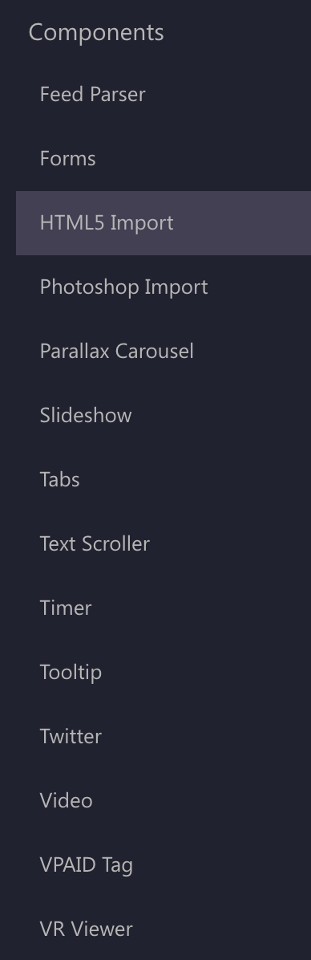View the Timer component page
This screenshot has height=960, width=311.
point(164,608)
